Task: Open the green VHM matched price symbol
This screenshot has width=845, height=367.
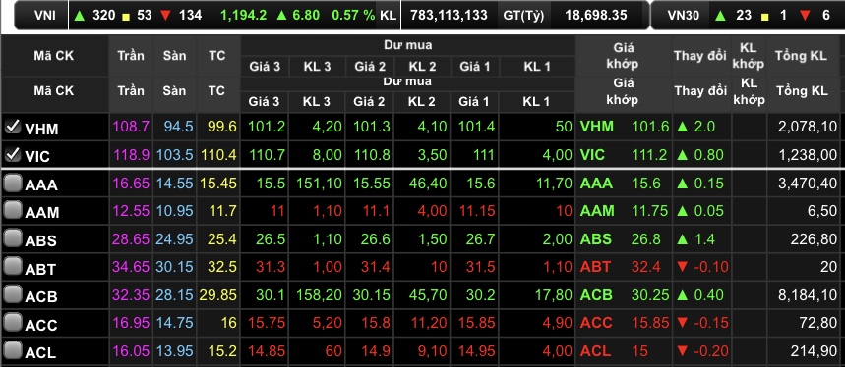Action: [x=596, y=127]
